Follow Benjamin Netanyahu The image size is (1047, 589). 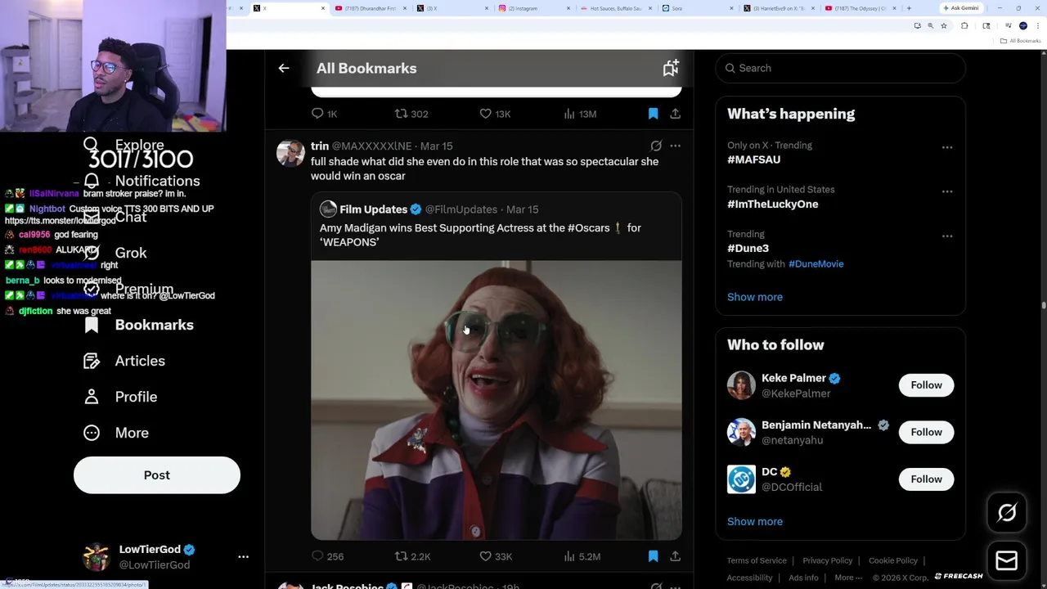(926, 432)
